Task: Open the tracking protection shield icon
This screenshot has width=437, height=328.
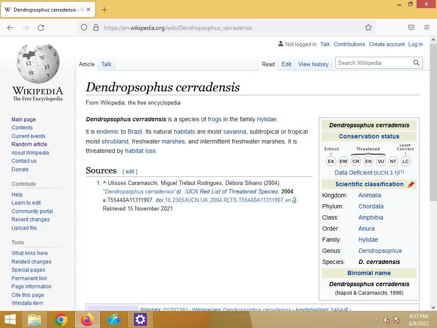Action: click(84, 28)
